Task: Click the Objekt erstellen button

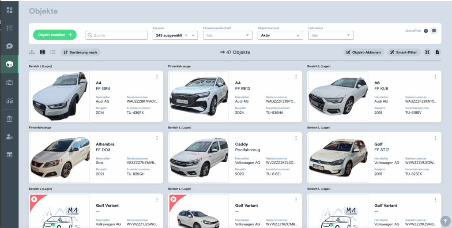Action: (x=55, y=35)
